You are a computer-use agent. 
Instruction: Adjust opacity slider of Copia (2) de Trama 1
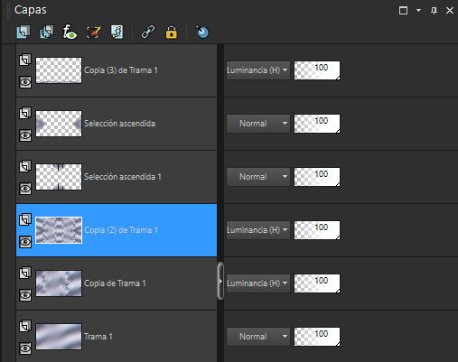click(317, 230)
